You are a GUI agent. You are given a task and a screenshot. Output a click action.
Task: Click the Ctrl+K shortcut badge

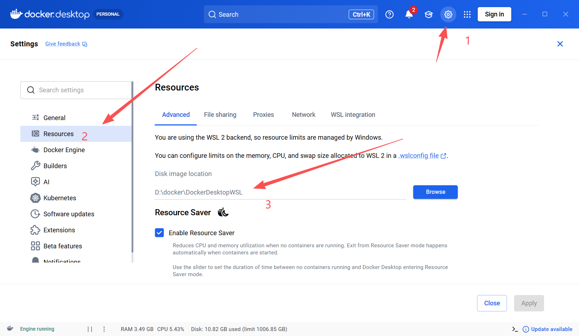[361, 14]
